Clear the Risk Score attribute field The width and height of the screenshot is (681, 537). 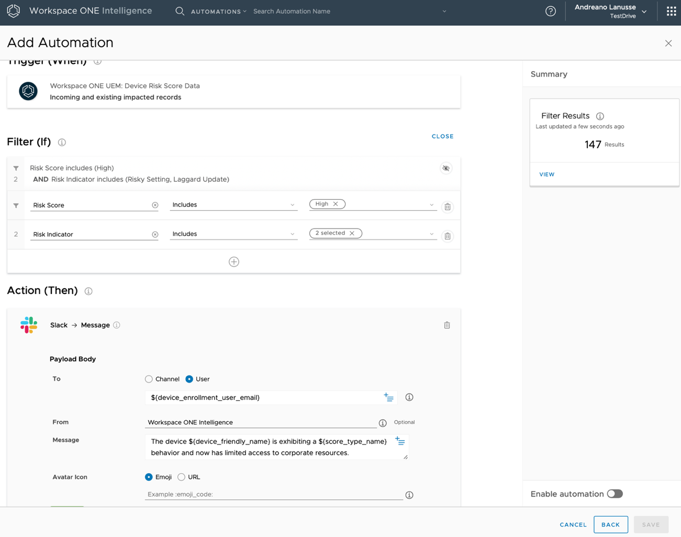[155, 205]
